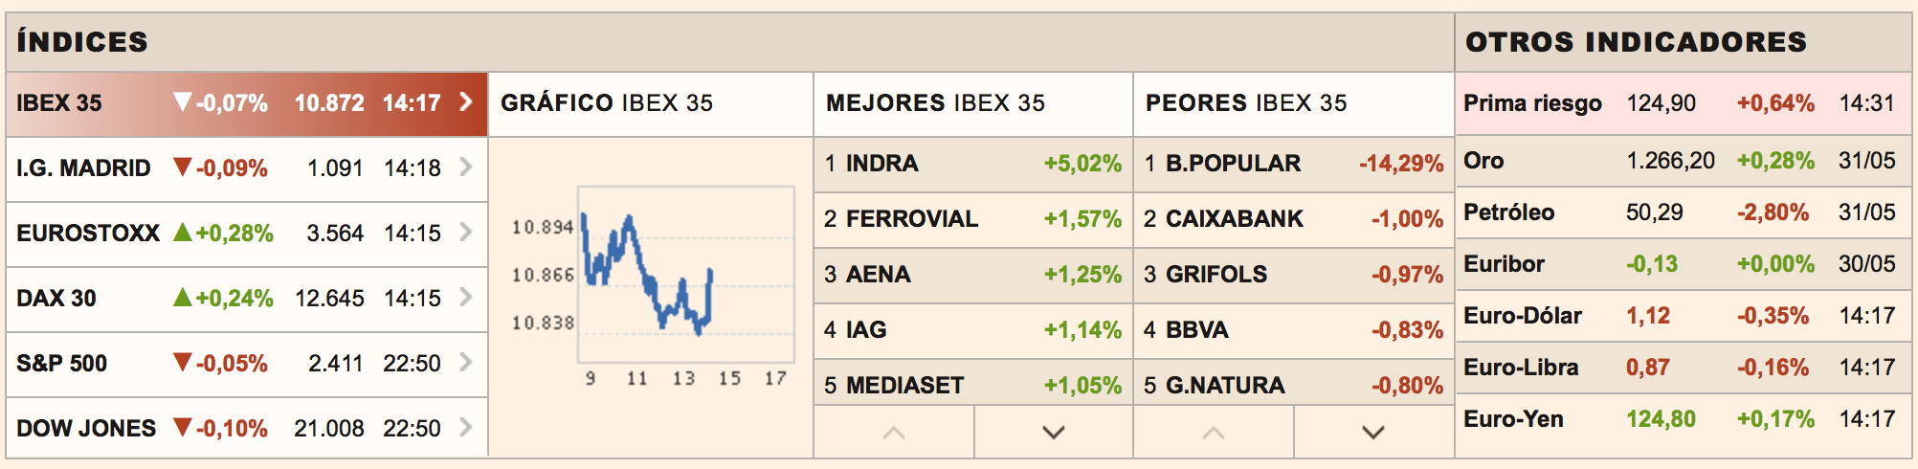Open the Petróleo indicator row
This screenshot has height=469, width=1918.
1684,212
